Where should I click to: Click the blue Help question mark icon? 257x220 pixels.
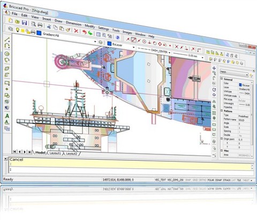[x=117, y=37]
